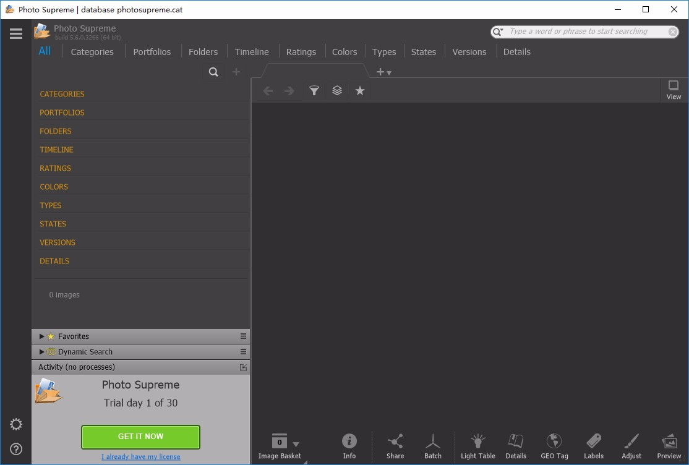Screen dimensions: 689x465
Task: Switch to the Folders tab
Action: coord(203,52)
